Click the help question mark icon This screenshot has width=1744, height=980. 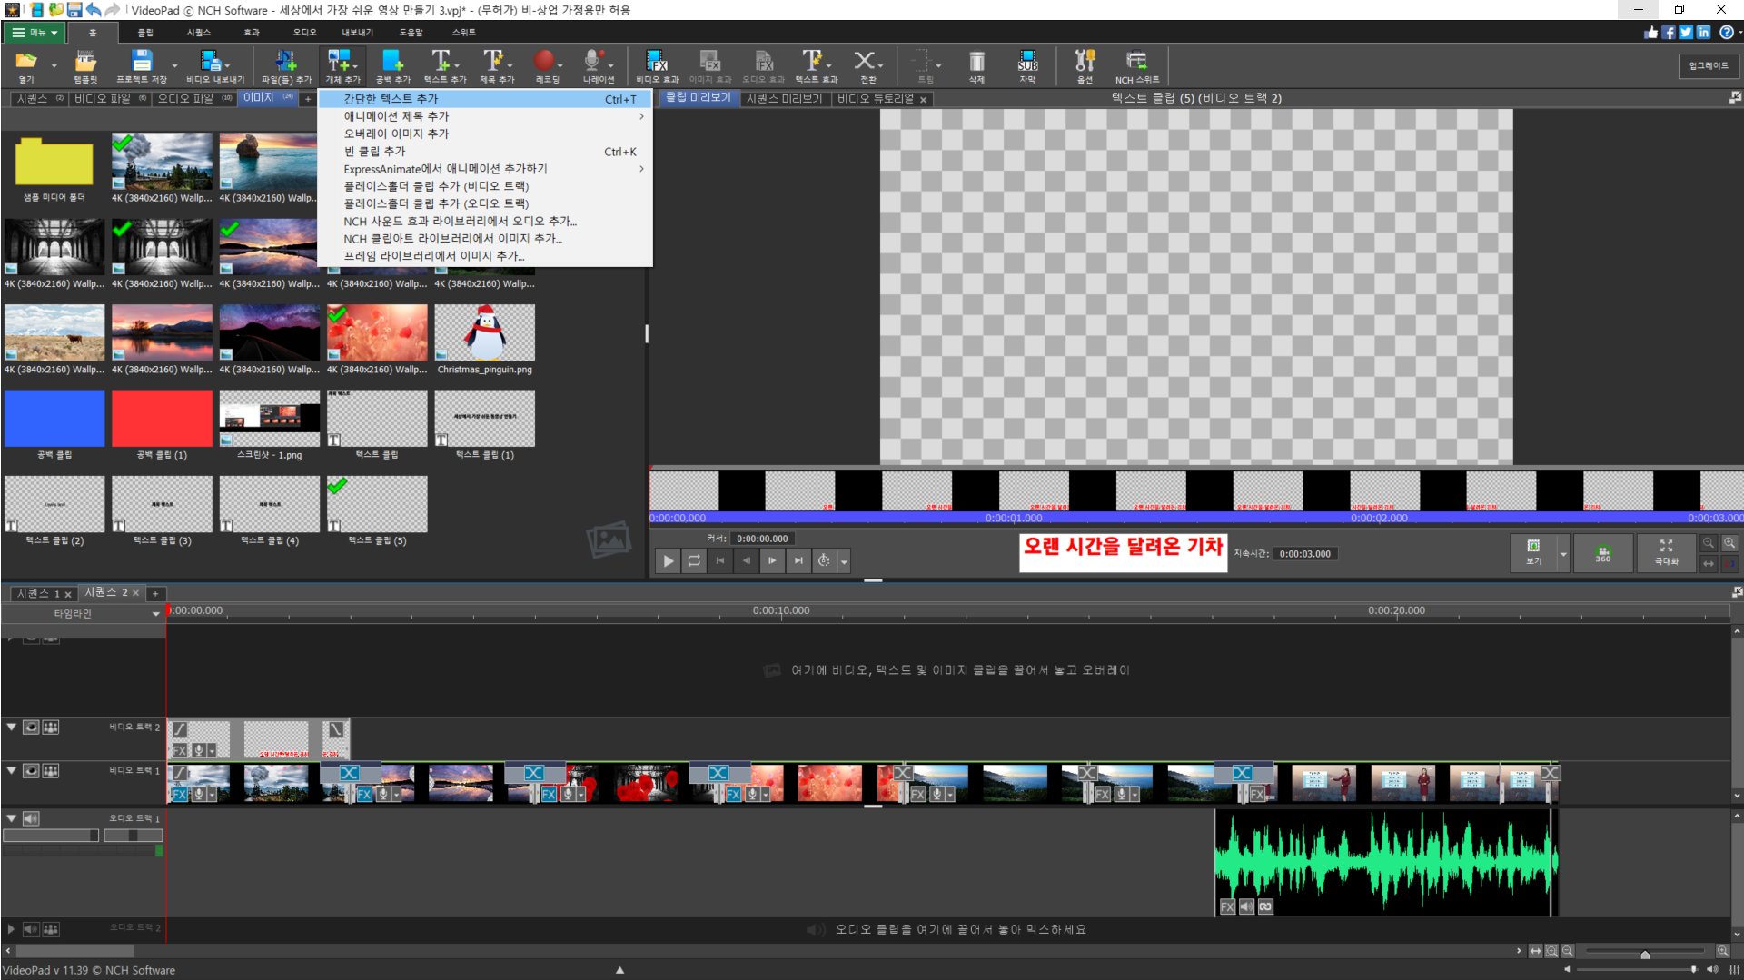(1726, 32)
